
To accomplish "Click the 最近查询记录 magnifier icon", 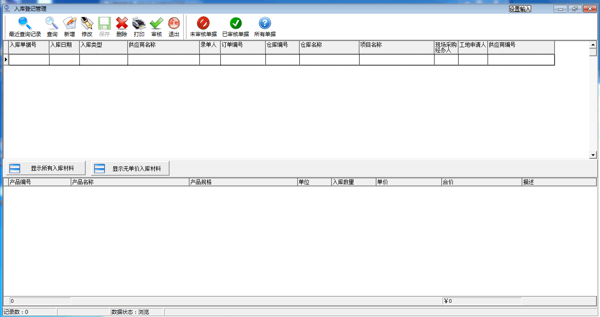I will point(25,24).
